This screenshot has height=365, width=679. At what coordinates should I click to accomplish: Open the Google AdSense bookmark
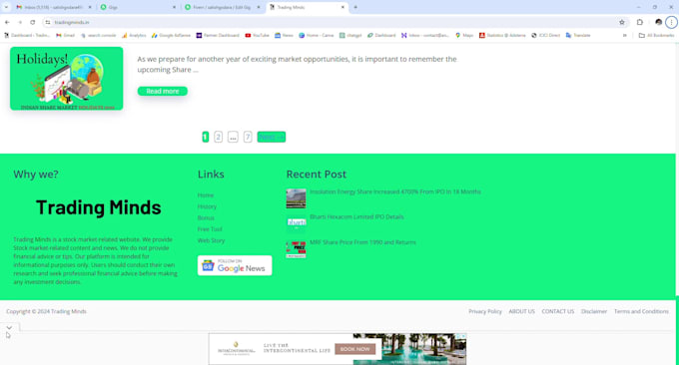coord(171,35)
